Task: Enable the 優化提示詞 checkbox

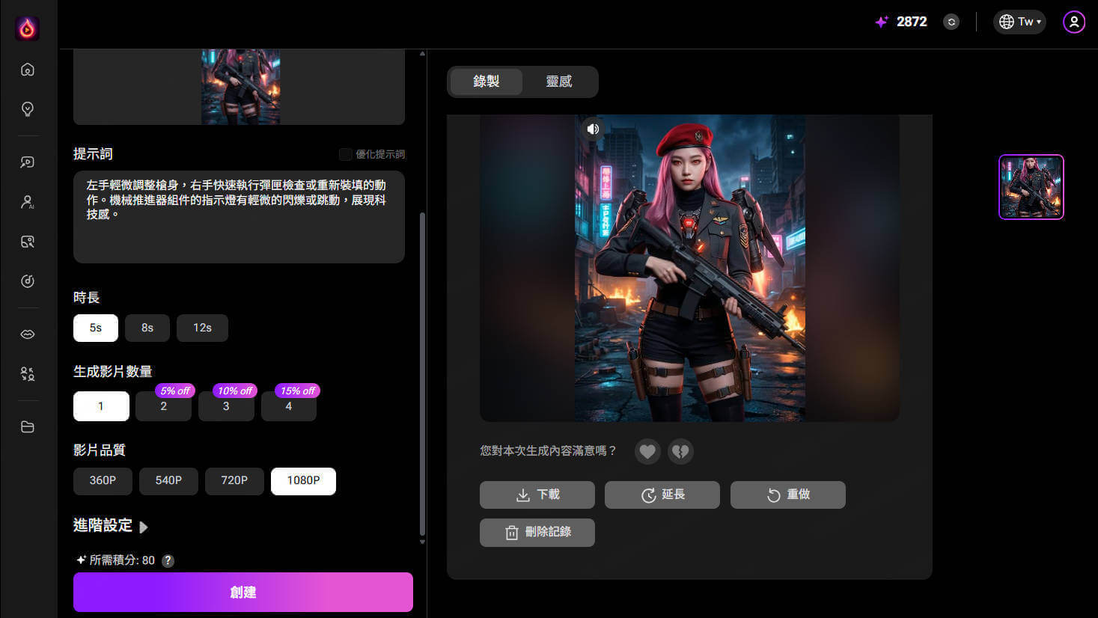Action: pyautogui.click(x=345, y=154)
